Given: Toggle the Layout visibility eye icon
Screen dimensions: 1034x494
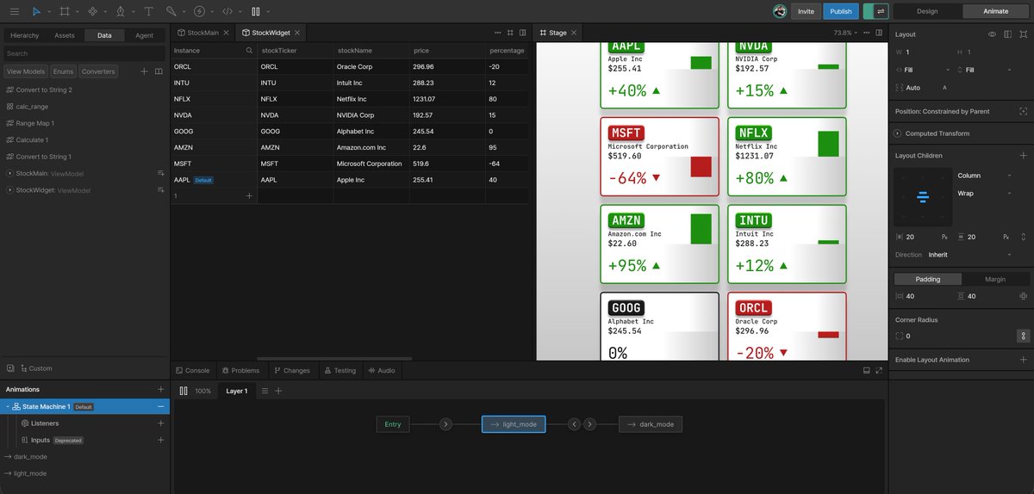Looking at the screenshot, I should tap(992, 34).
